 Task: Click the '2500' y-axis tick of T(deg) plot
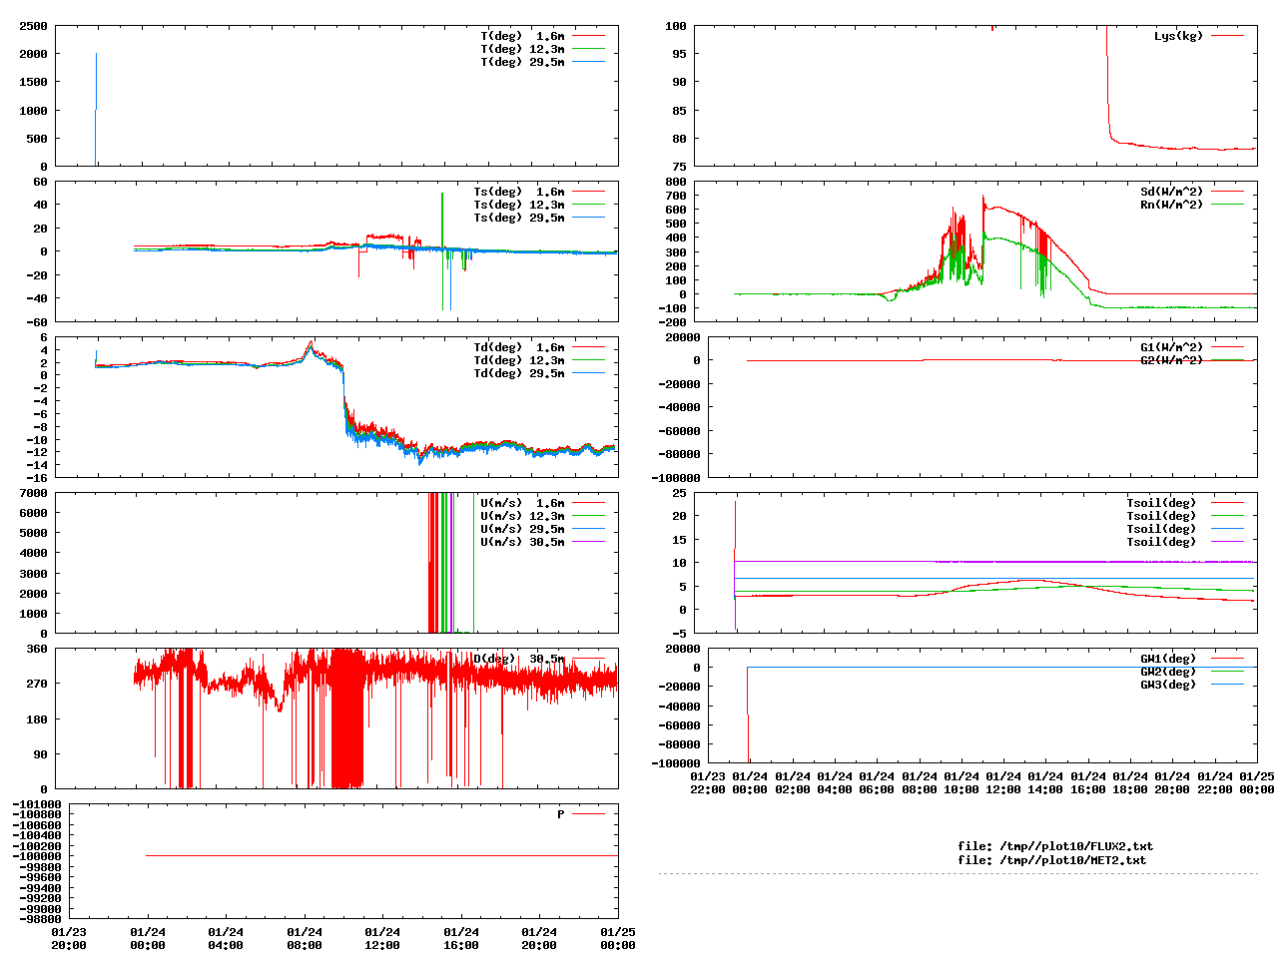click(x=33, y=26)
